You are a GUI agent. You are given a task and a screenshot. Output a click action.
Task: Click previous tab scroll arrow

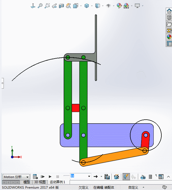coord(8,182)
